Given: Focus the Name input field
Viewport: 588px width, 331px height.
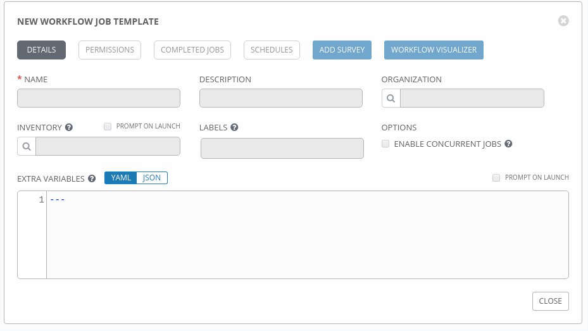Looking at the screenshot, I should click(99, 98).
